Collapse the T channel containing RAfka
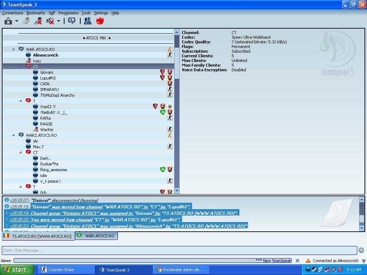 click(20, 101)
